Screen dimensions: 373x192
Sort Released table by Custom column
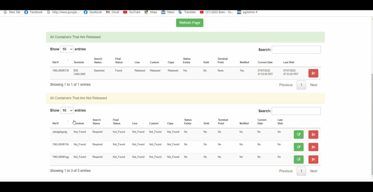[154, 62]
